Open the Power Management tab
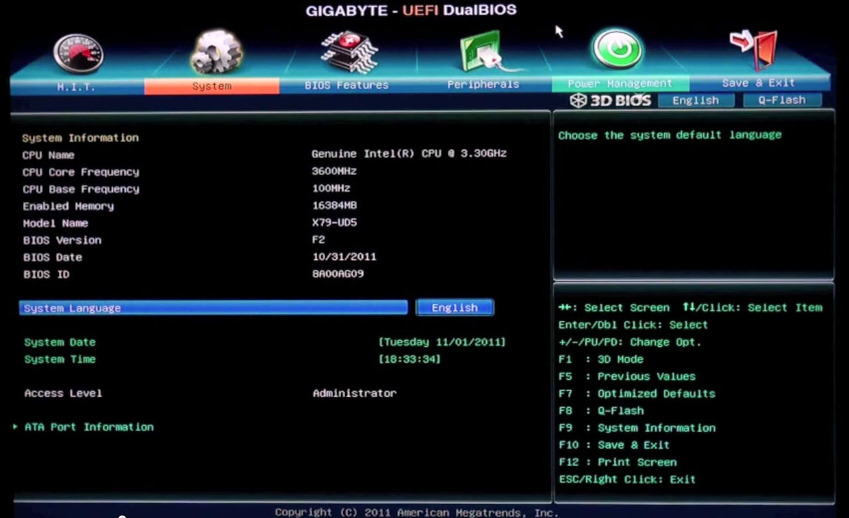The image size is (849, 518). pos(620,84)
